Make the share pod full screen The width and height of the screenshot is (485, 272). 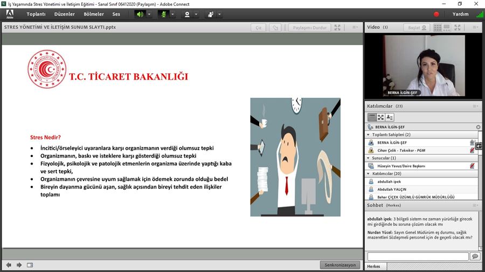click(337, 27)
